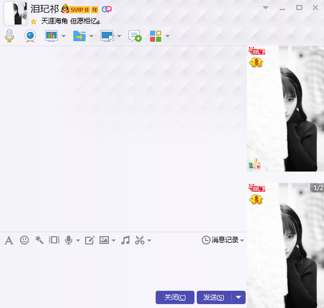
Task: Open the lower QQ show photo
Action: (x=285, y=245)
